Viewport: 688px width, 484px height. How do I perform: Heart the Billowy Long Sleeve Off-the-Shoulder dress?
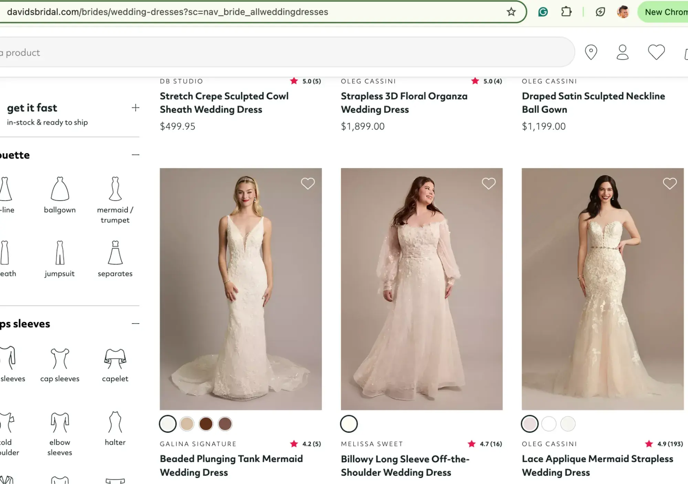pos(488,183)
